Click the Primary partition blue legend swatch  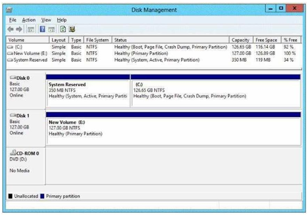click(x=42, y=196)
